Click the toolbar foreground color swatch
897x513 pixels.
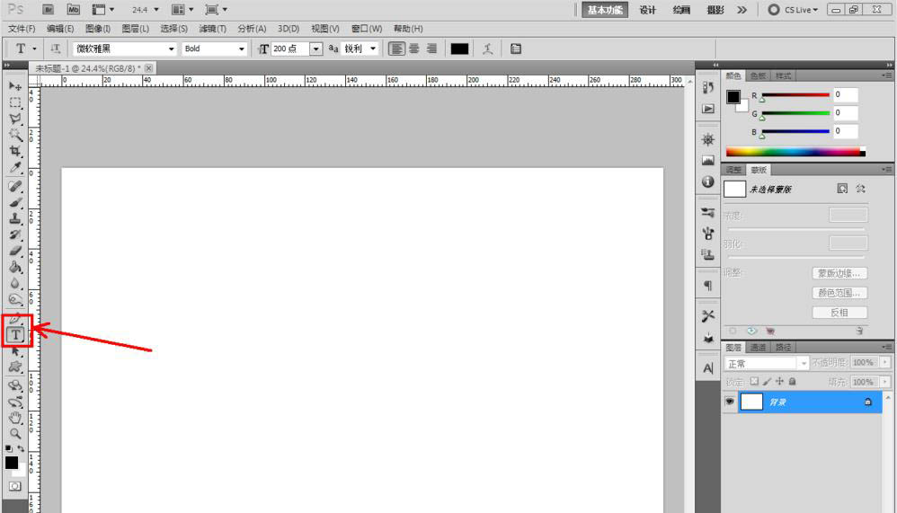(x=12, y=463)
